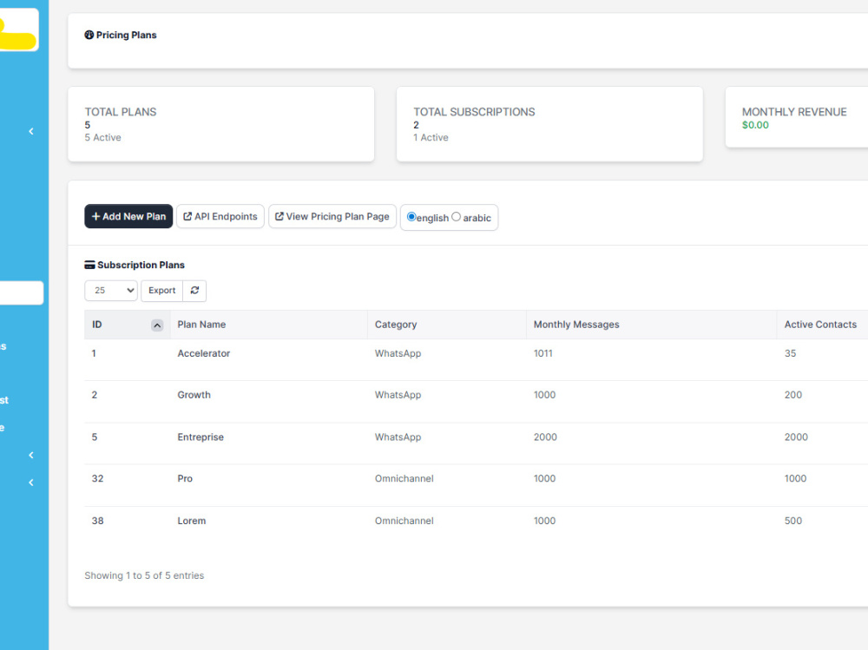Viewport: 868px width, 650px height.
Task: Select the english language radio button
Action: 411,216
